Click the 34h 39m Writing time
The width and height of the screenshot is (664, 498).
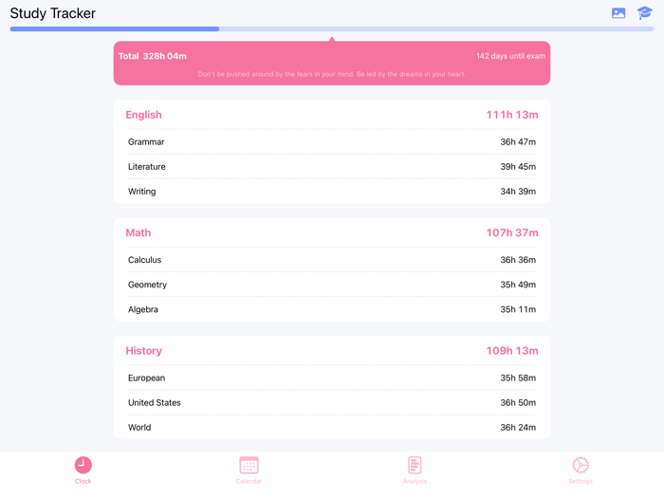pos(518,192)
